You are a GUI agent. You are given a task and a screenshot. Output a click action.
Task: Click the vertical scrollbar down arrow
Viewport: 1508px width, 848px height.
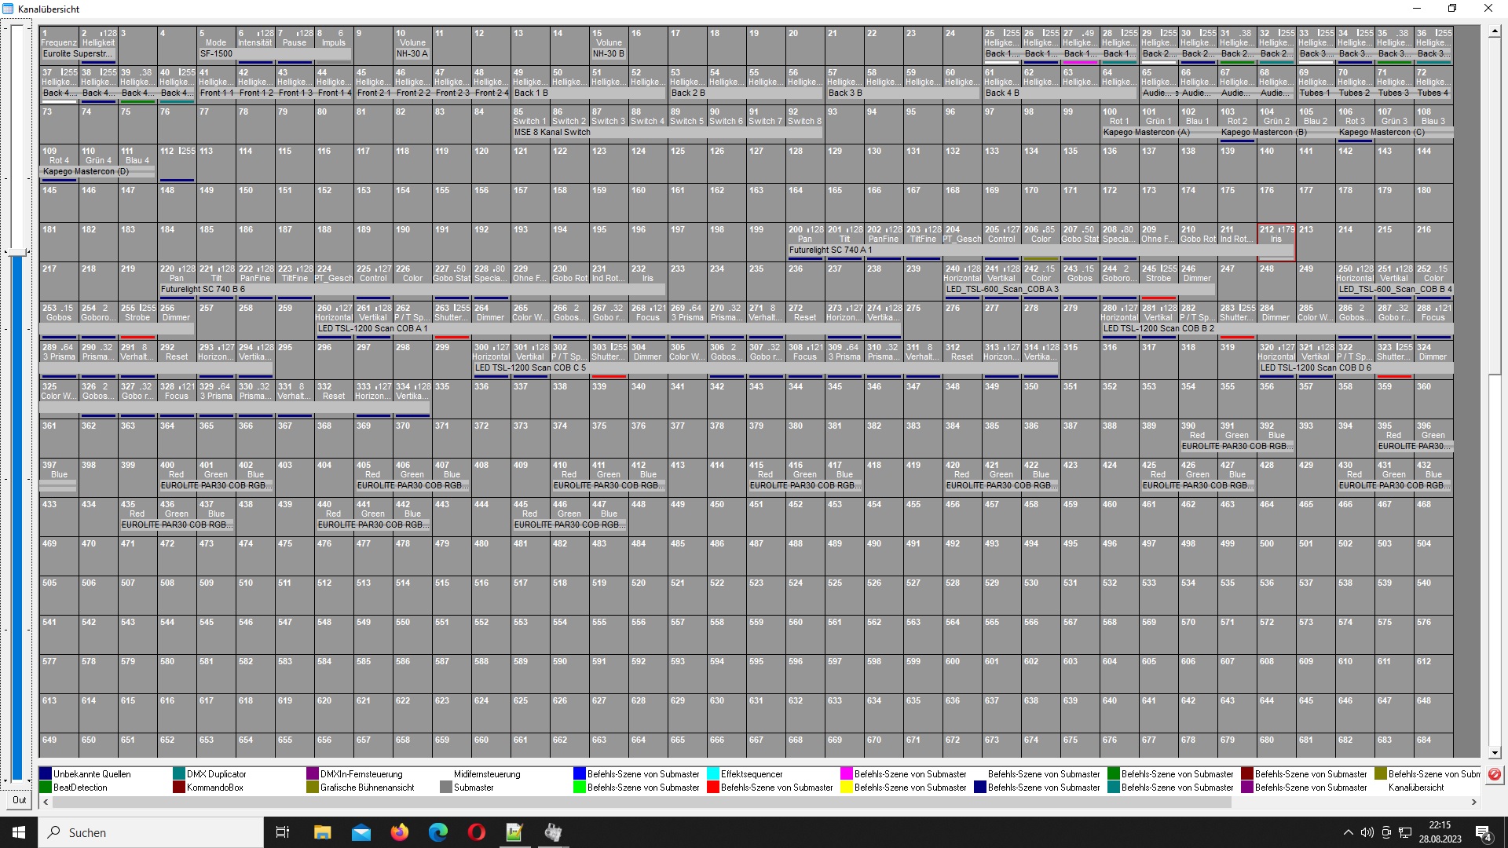[x=1495, y=752]
